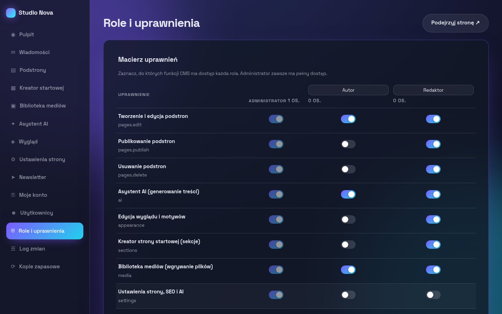Click Administrator toggle for pages.publish
Image resolution: width=502 pixels, height=314 pixels.
click(x=276, y=144)
